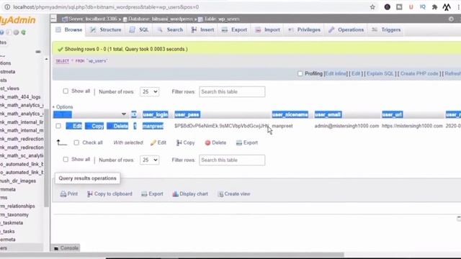
Task: Open the browser profile avatar icon
Action: click(x=447, y=7)
